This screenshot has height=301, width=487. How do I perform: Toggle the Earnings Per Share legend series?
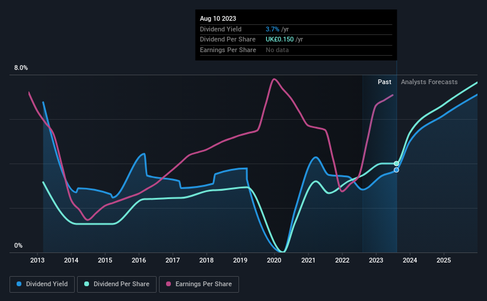[x=199, y=284]
